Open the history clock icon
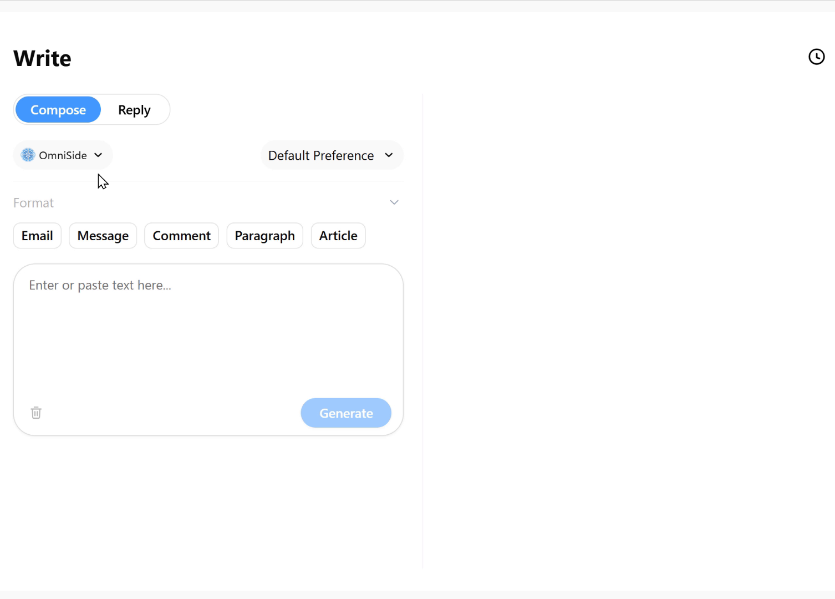Screen dimensions: 835x599 pos(816,57)
